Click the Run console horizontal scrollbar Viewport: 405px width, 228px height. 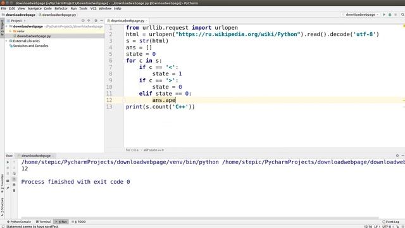click(200, 218)
